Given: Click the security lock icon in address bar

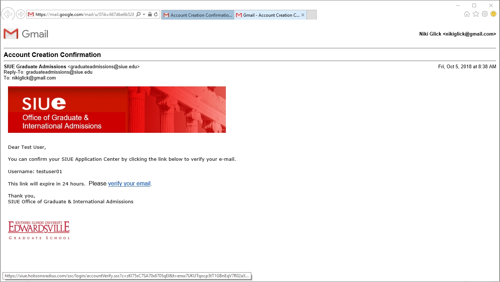Looking at the screenshot, I should point(150,15).
